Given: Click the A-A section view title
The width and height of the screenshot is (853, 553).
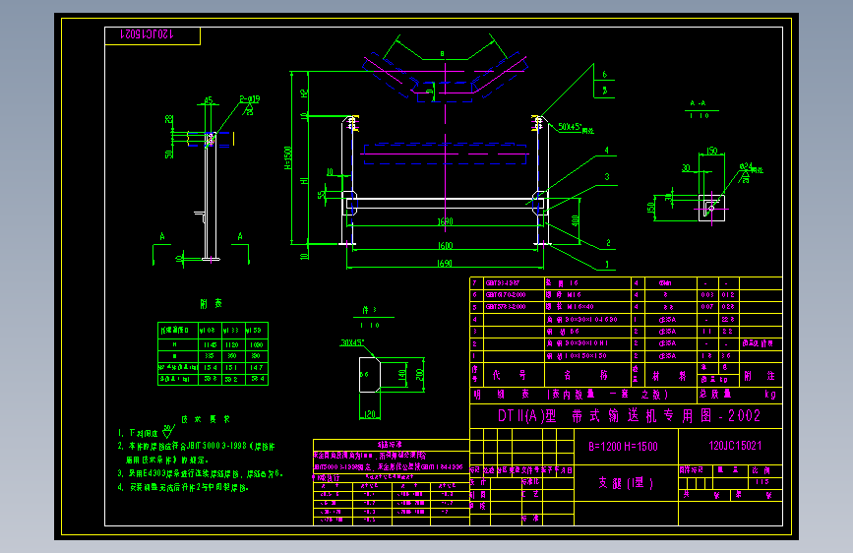Looking at the screenshot, I should tap(698, 103).
